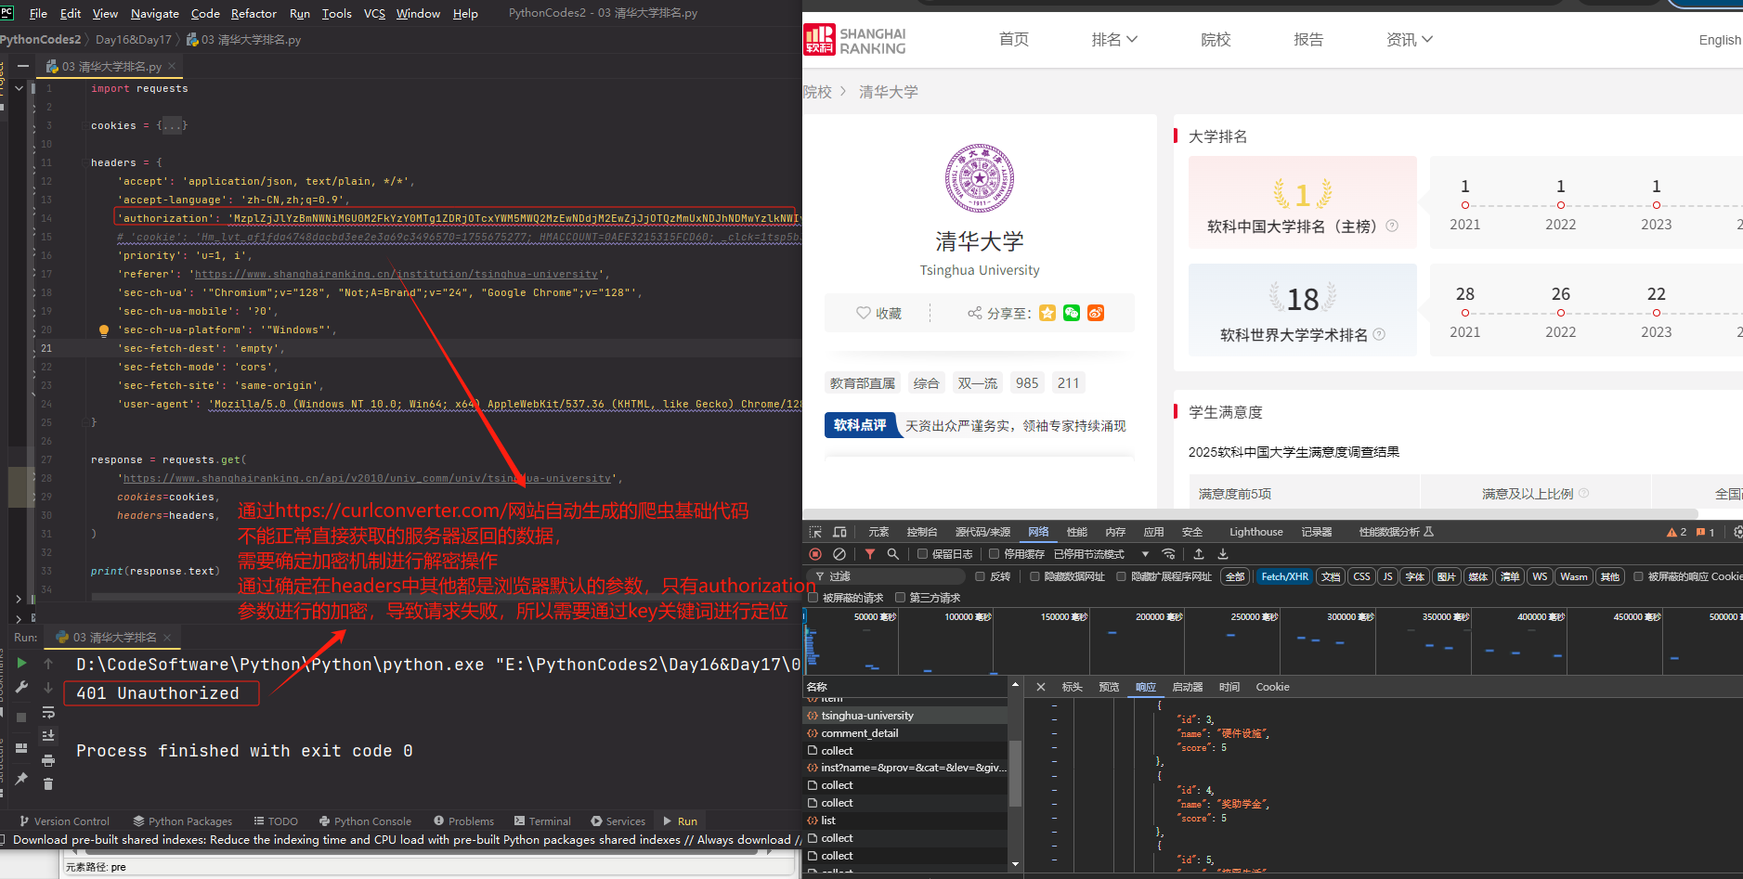Toggle the 停用缓存 (disable cache) checkbox

[x=994, y=554]
